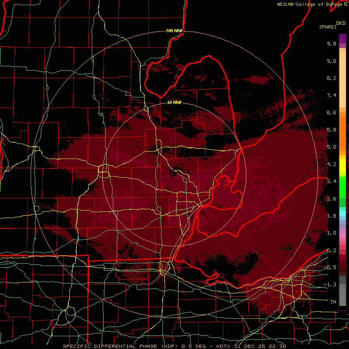Image resolution: width=349 pixels, height=349 pixels.
Task: Pick the yellow segment of the color bar
Action: pos(342,166)
